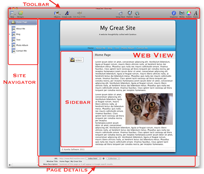Open the New button's dropdown arrow
Viewport: 204px width, 174px height.
(15, 14)
